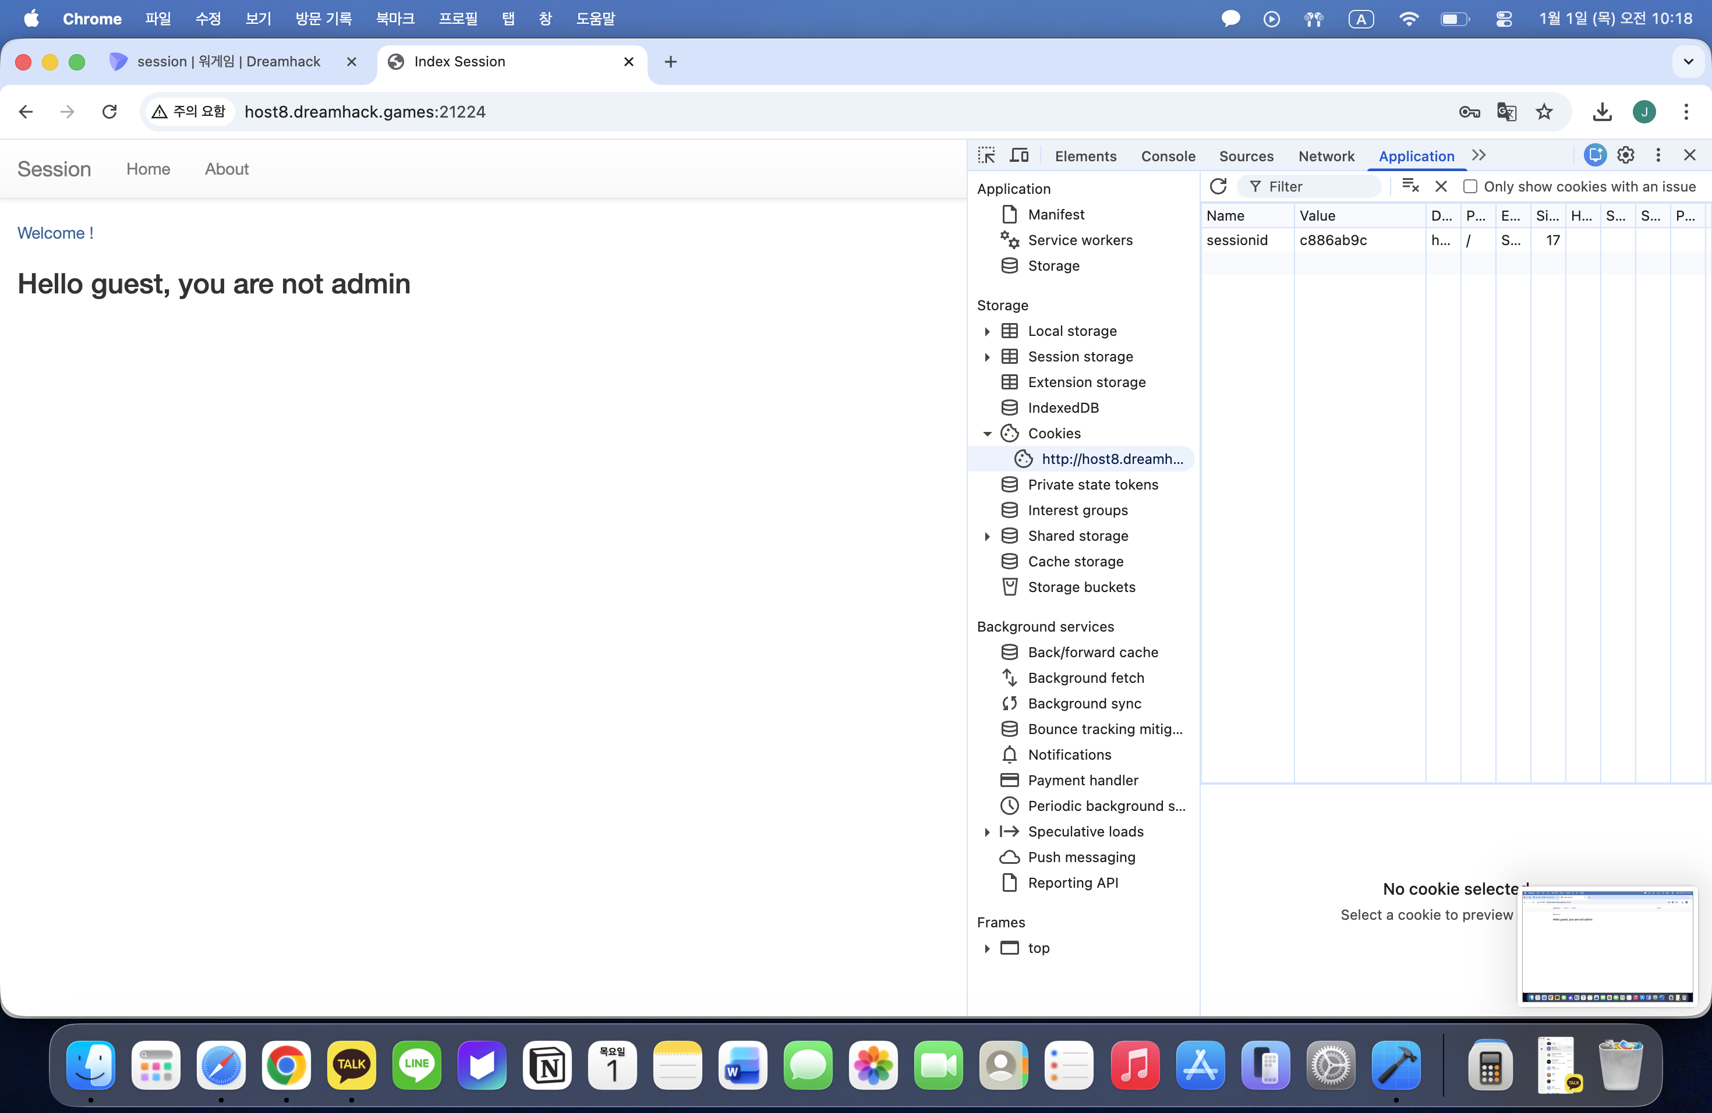
Task: Open DevTools settings gear
Action: coord(1626,155)
